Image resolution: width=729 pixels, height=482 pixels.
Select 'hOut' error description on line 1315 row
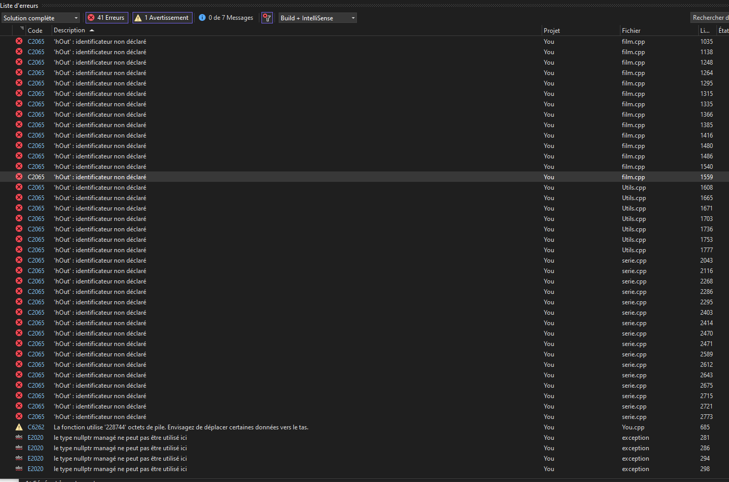(x=100, y=94)
